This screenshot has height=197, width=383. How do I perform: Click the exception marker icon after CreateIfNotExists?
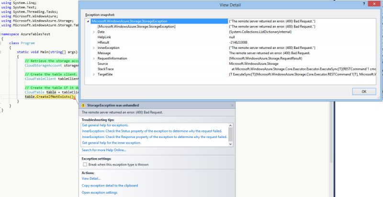pos(74,98)
